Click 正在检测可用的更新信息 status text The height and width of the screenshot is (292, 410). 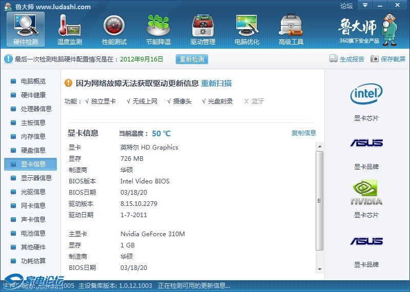point(194,285)
